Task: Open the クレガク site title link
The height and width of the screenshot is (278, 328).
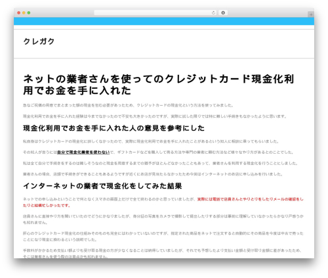Action: tap(39, 41)
